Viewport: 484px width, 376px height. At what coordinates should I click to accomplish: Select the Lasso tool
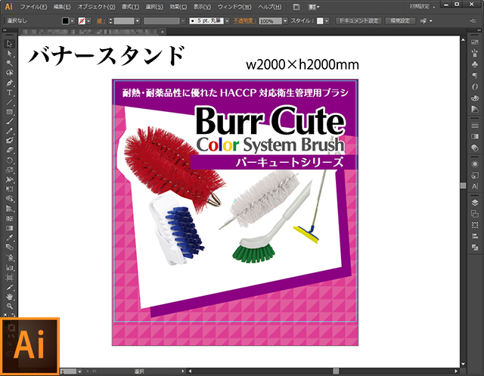pos(9,73)
